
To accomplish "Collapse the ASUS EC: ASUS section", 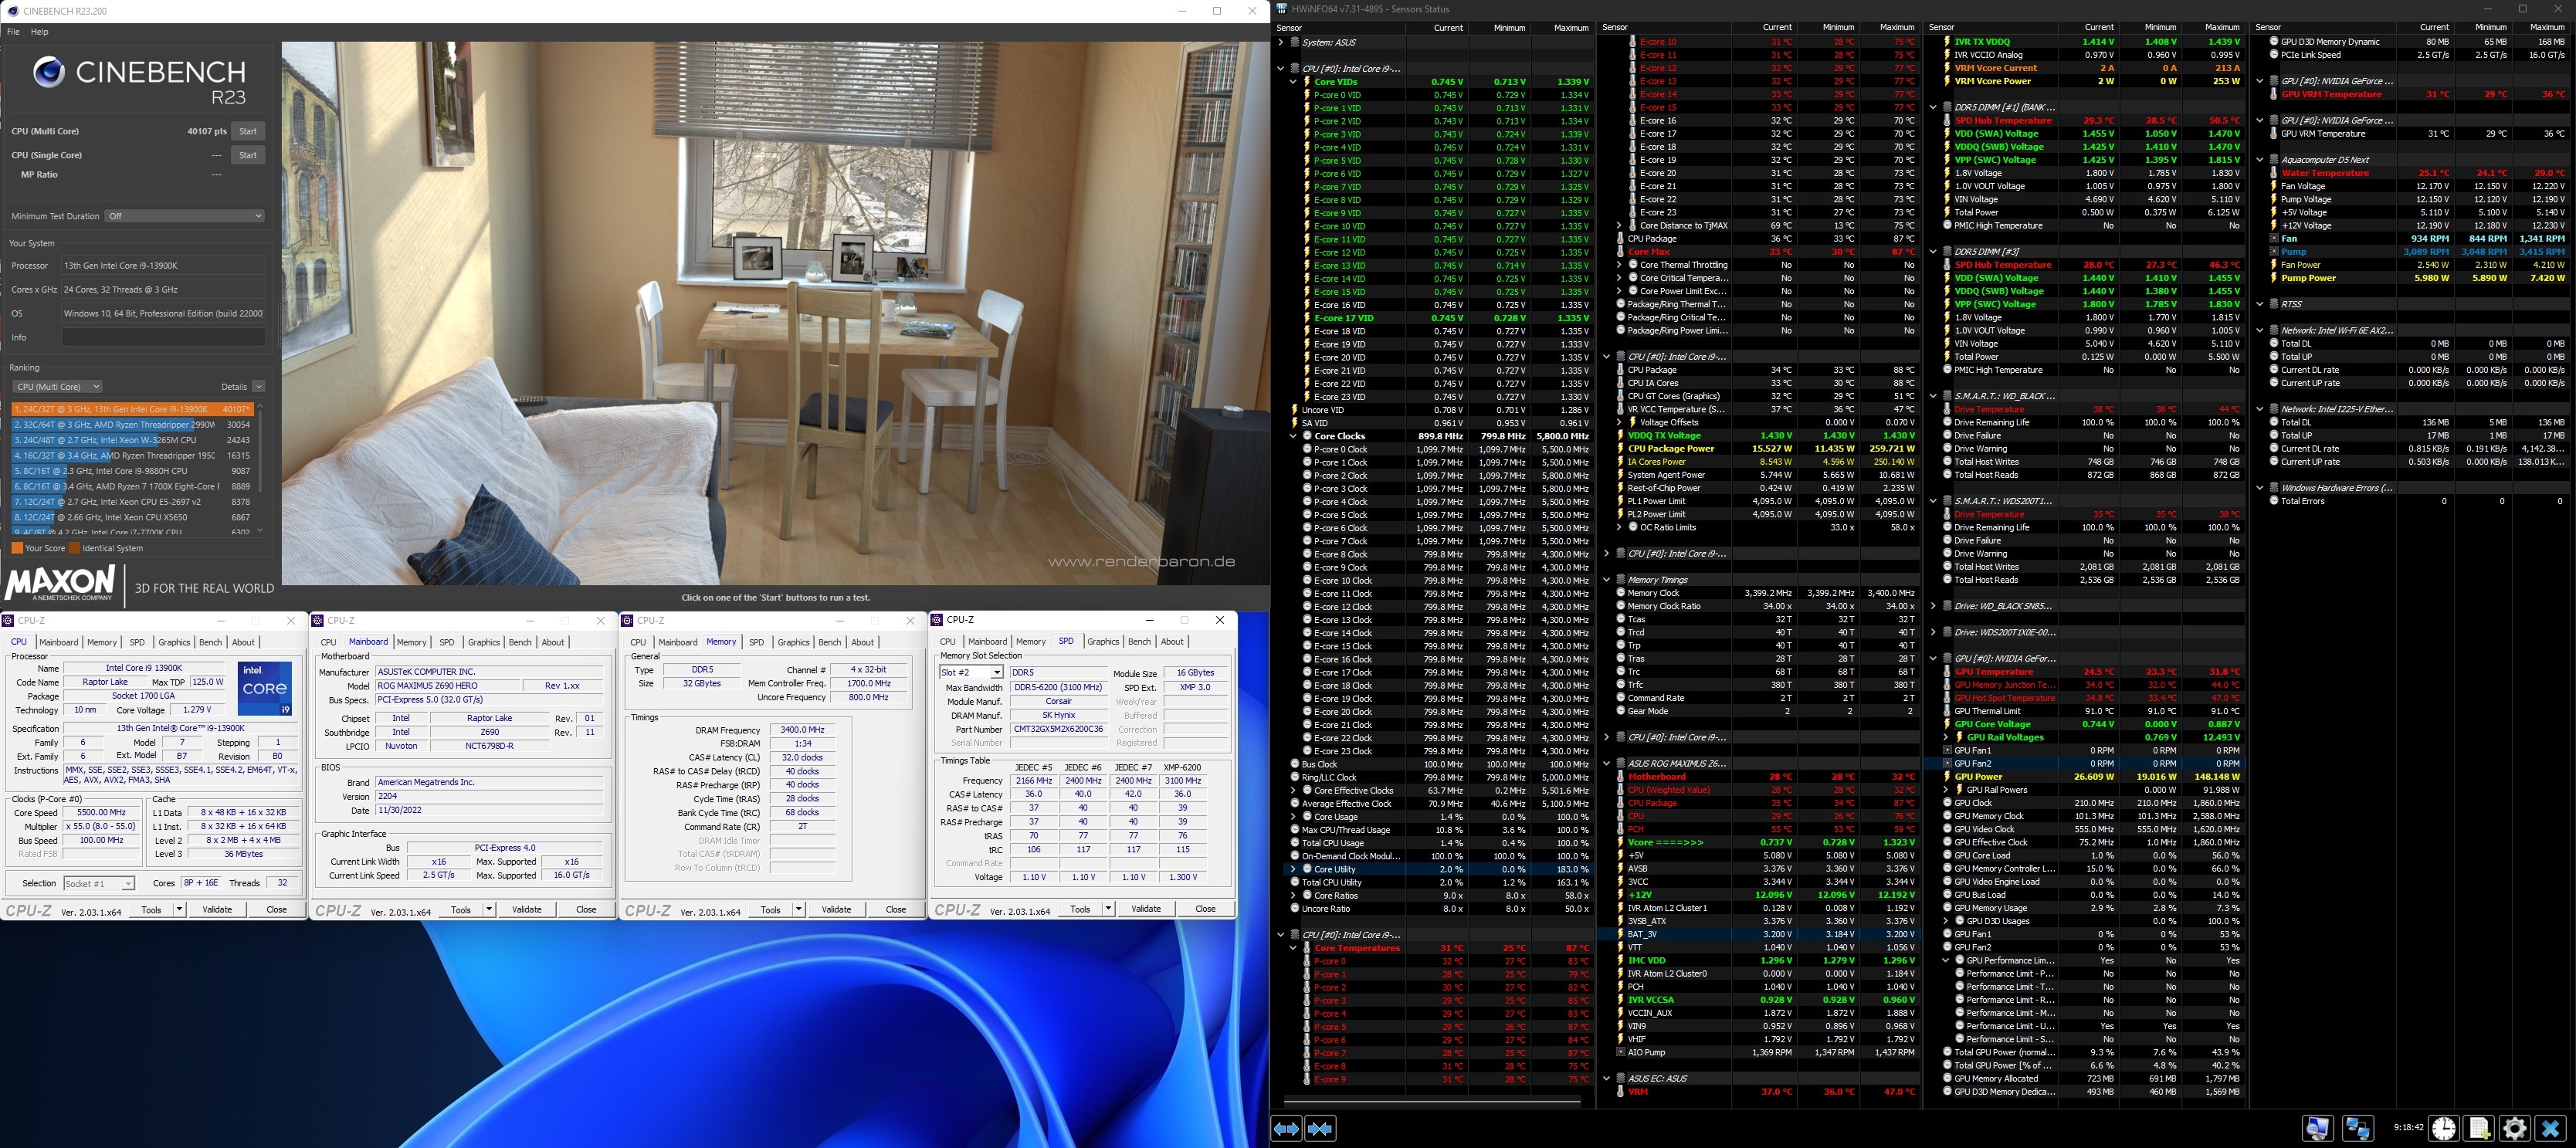I will [1607, 1079].
